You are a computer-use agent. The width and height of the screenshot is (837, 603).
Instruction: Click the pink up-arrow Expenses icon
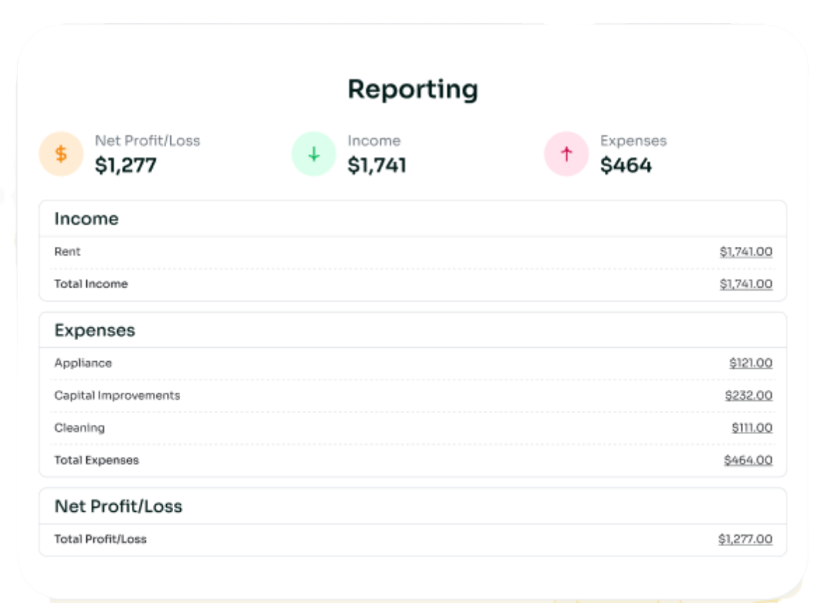coord(566,154)
